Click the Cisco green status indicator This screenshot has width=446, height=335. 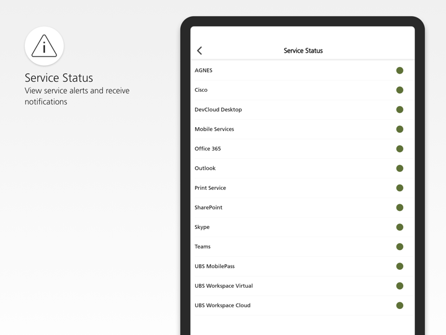pyautogui.click(x=400, y=90)
